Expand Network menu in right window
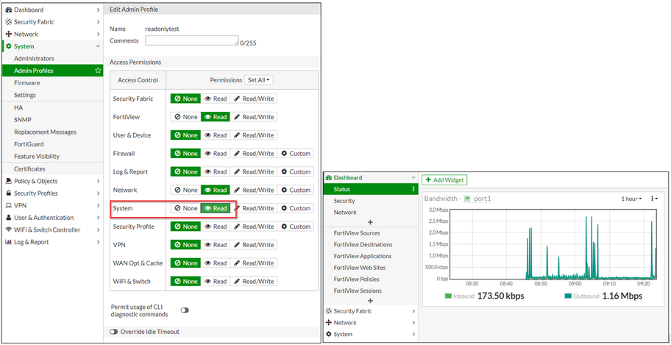Viewport: 671px width, 345px height. click(x=413, y=323)
